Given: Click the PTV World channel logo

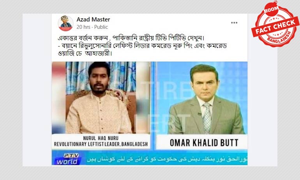Looking at the screenshot, I should pyautogui.click(x=67, y=159).
